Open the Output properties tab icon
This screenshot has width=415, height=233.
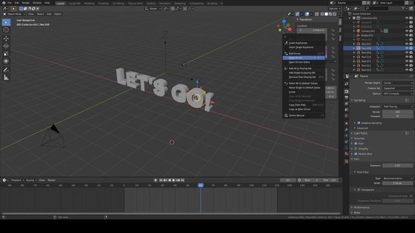(346, 98)
